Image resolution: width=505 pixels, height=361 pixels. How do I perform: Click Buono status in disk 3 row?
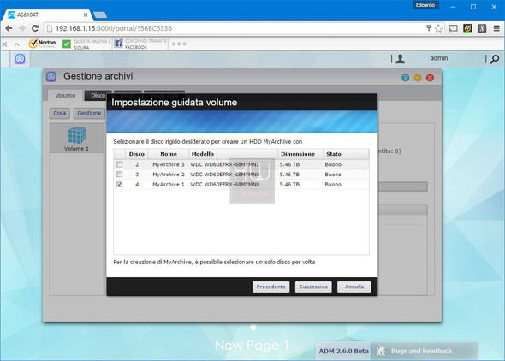pyautogui.click(x=333, y=175)
